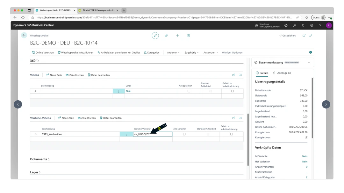
Task: Toggle Gehört zu Individualisierung for TSR3_Werbevideo
Action: coord(232,134)
